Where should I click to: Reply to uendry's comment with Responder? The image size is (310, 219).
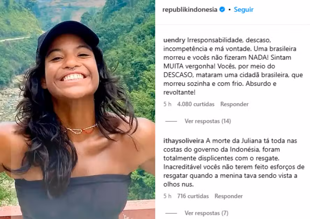pos(235,104)
